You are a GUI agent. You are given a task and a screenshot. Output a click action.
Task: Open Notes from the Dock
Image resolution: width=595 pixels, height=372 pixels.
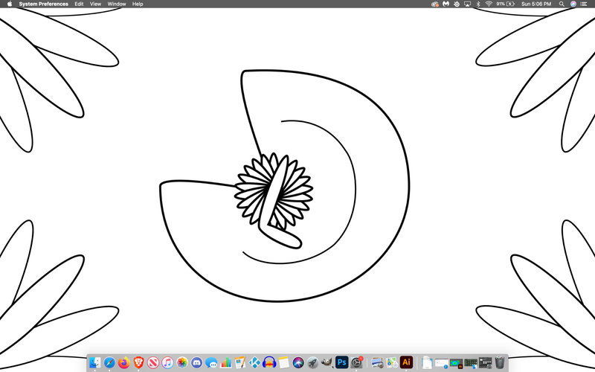[283, 362]
